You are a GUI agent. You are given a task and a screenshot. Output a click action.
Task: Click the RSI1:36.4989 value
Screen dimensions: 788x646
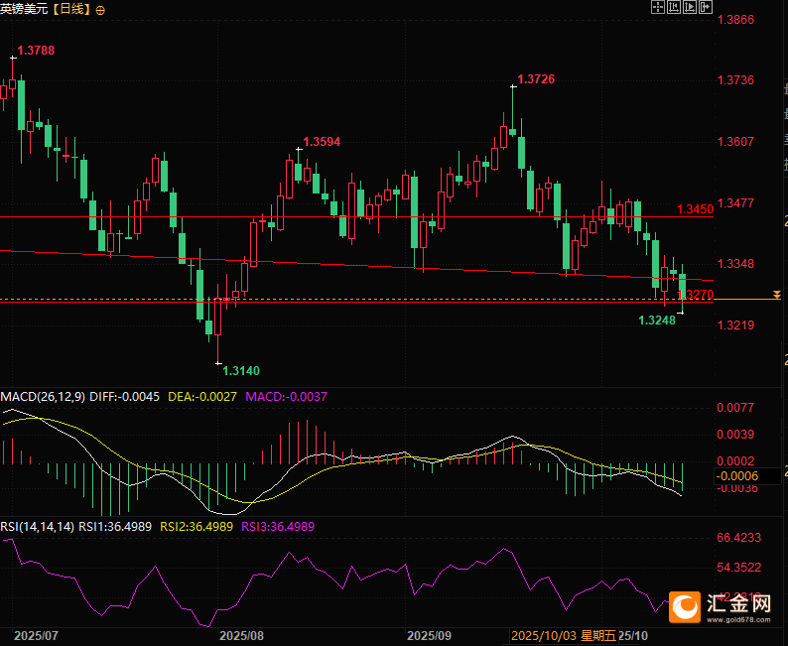[115, 527]
